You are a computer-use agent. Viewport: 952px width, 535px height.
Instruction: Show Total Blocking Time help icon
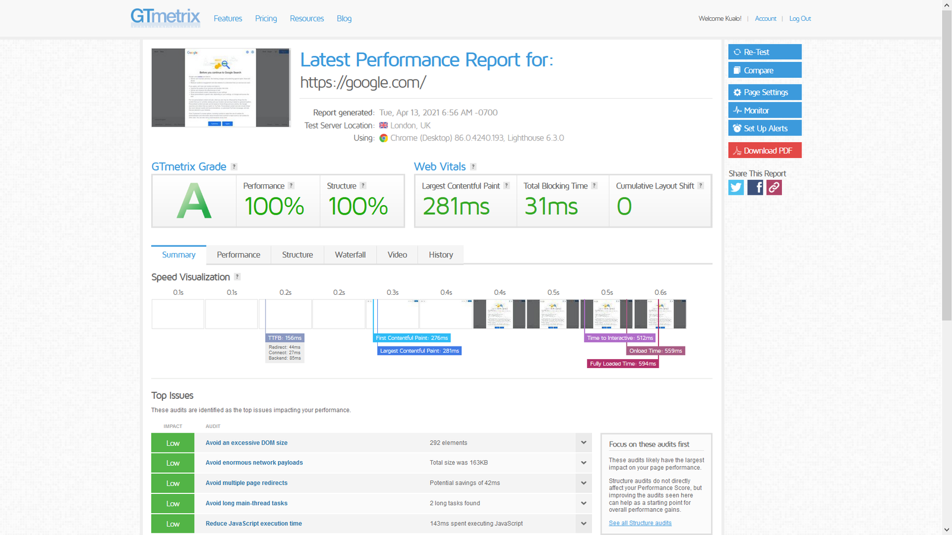594,185
